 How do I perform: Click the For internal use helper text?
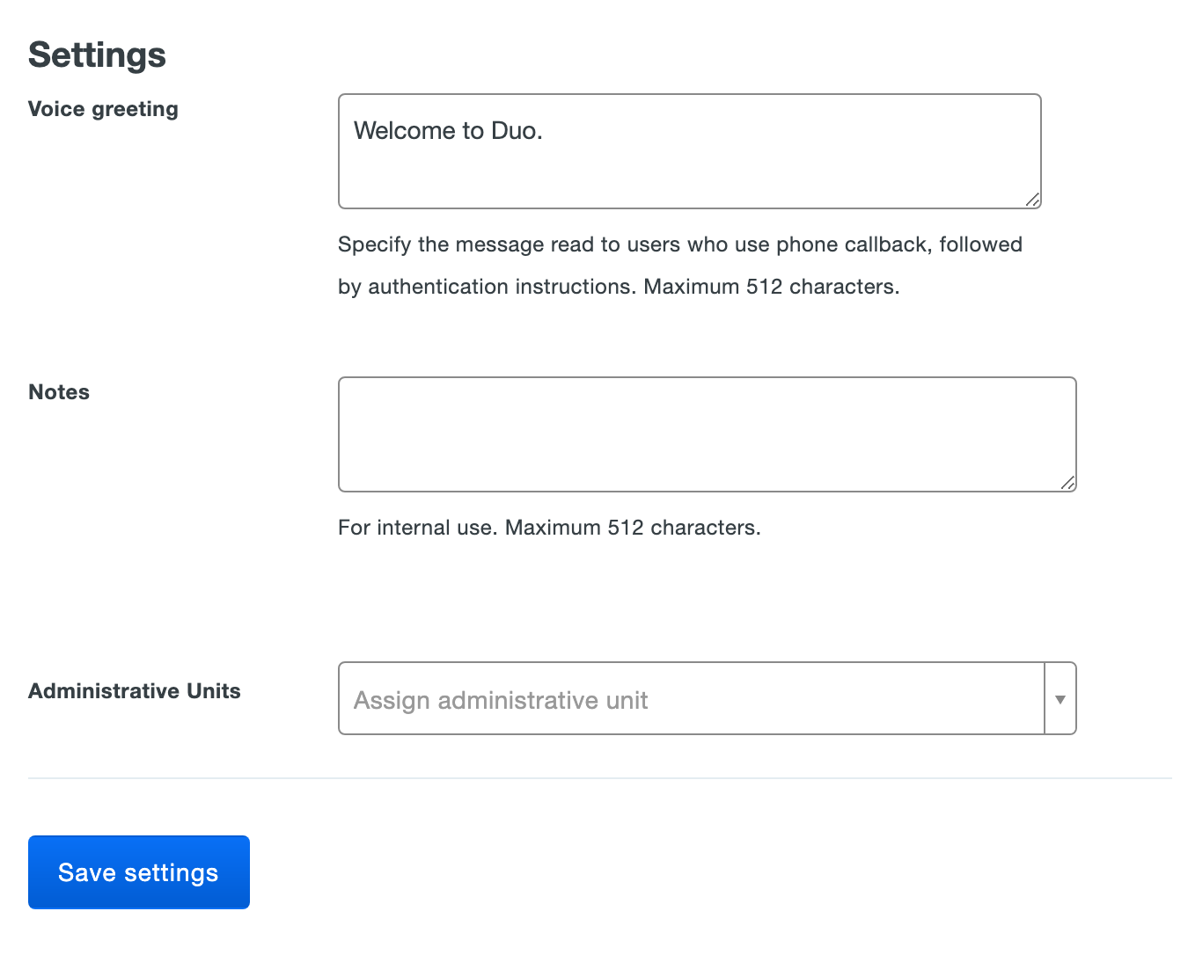[549, 527]
